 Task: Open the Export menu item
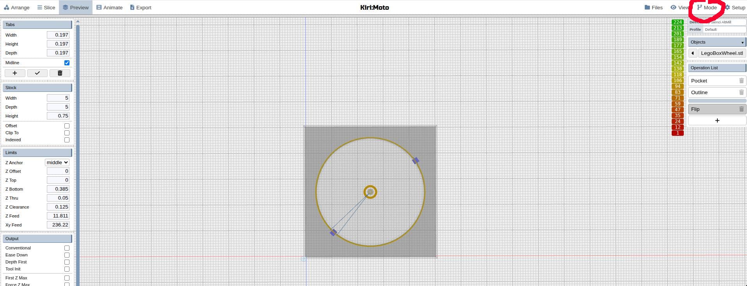tap(141, 7)
